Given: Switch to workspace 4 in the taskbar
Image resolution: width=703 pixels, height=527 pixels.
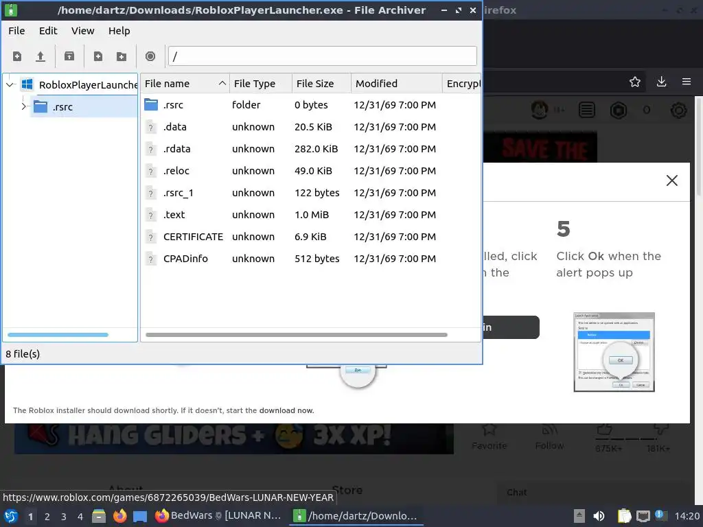Looking at the screenshot, I should 80,517.
